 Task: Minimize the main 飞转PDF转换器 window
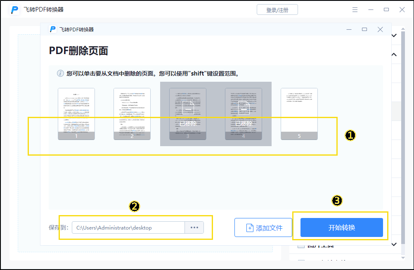coord(371,10)
